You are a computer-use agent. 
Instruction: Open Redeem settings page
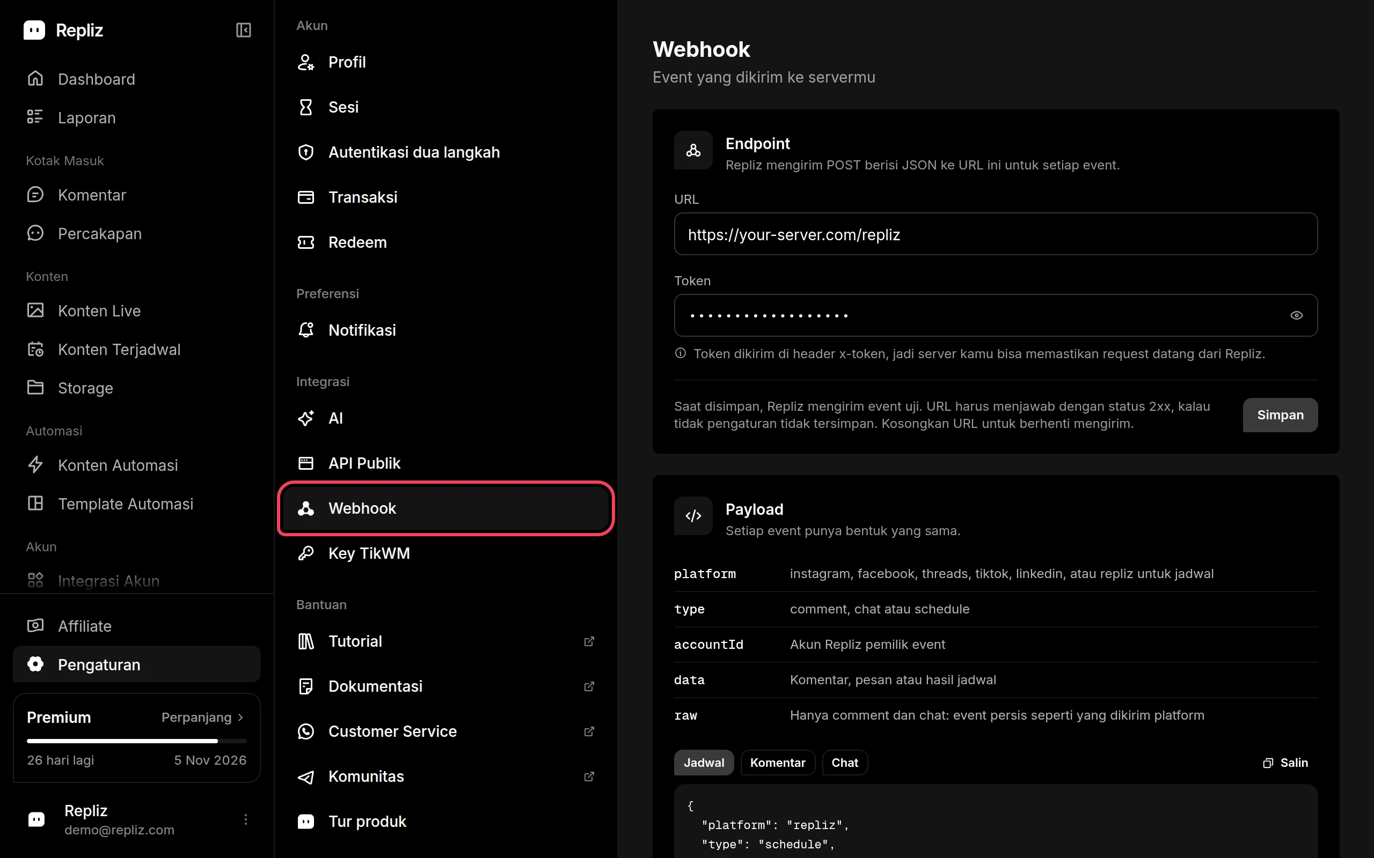(445, 242)
